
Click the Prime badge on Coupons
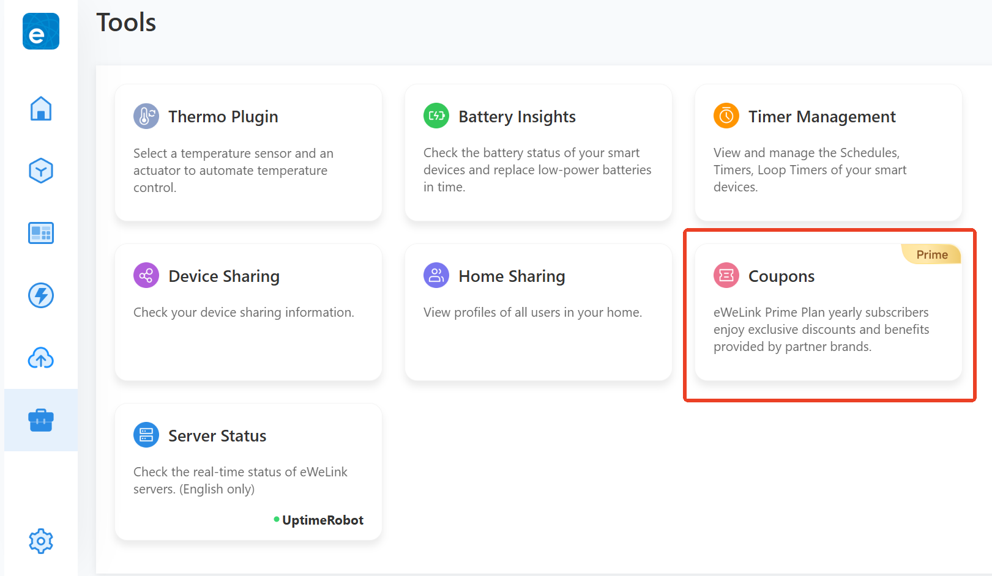click(931, 254)
